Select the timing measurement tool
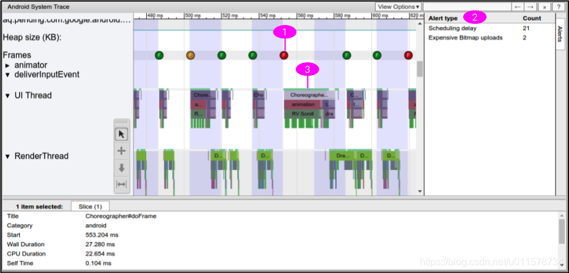The width and height of the screenshot is (569, 273). pyautogui.click(x=122, y=184)
